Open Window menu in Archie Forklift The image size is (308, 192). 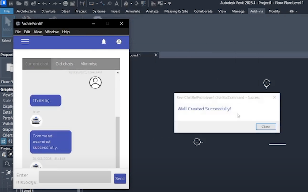52,32
